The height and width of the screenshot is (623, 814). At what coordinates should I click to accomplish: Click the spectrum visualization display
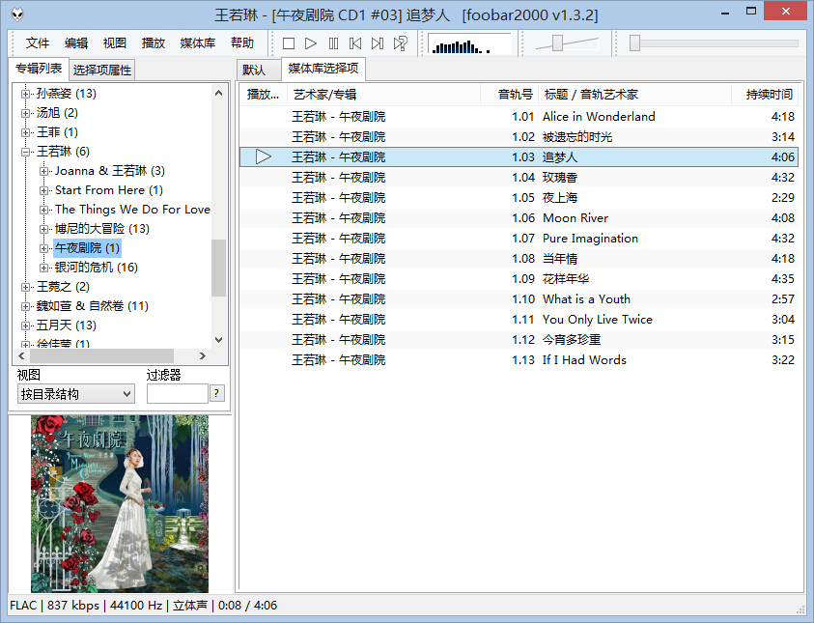[x=470, y=43]
